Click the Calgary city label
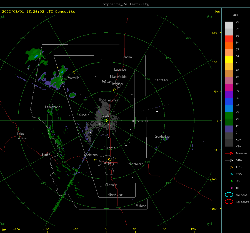 click(108, 163)
